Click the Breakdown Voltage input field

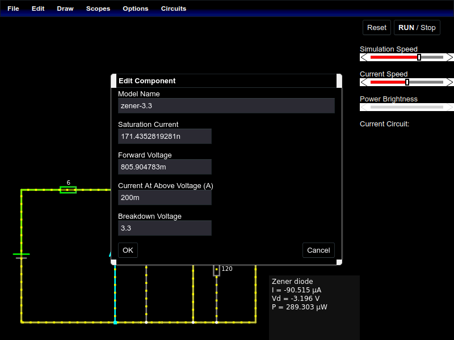click(165, 228)
